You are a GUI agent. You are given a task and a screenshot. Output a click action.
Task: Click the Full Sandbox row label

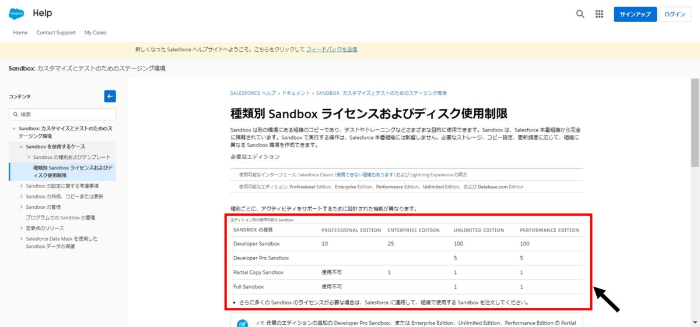248,287
